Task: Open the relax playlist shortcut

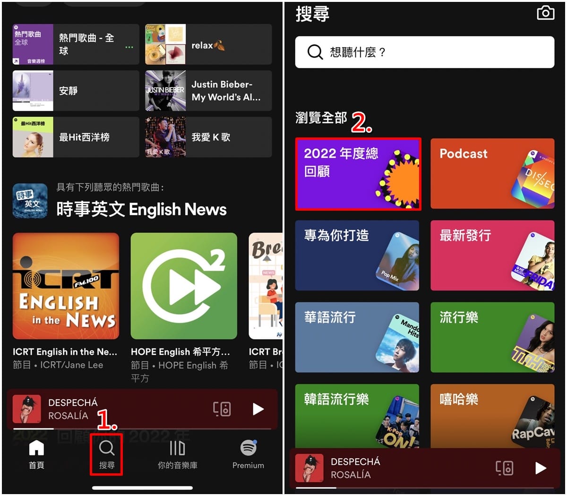Action: (x=208, y=44)
